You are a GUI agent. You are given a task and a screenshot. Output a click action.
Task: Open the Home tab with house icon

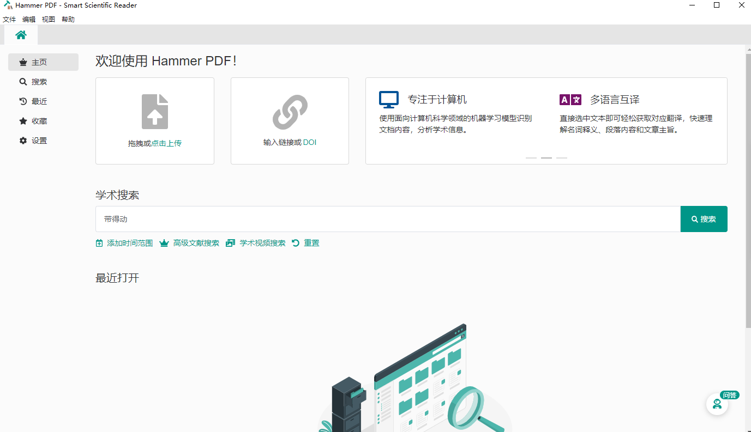(x=21, y=35)
